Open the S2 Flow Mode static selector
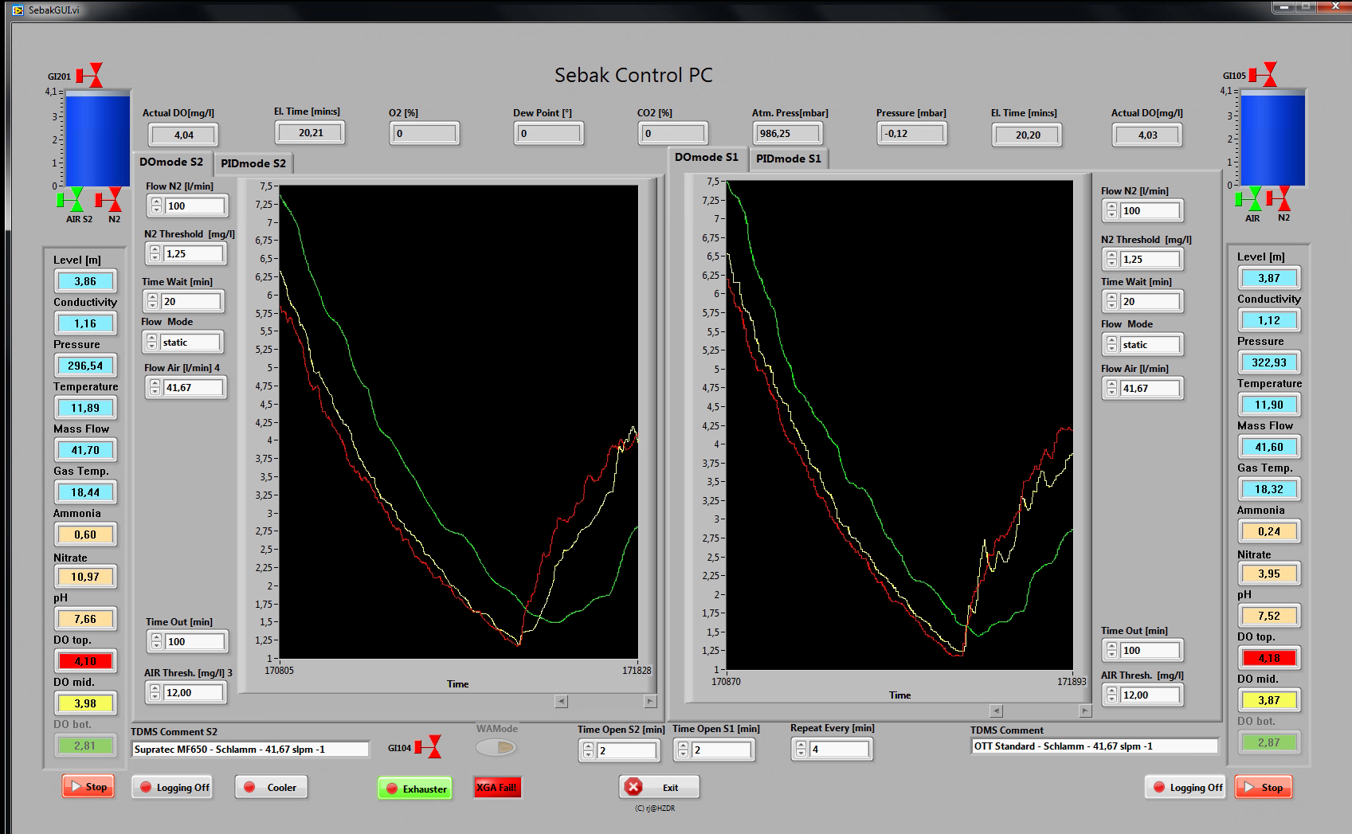This screenshot has height=834, width=1352. pyautogui.click(x=190, y=343)
